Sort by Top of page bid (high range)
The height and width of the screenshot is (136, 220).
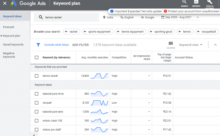point(164,58)
